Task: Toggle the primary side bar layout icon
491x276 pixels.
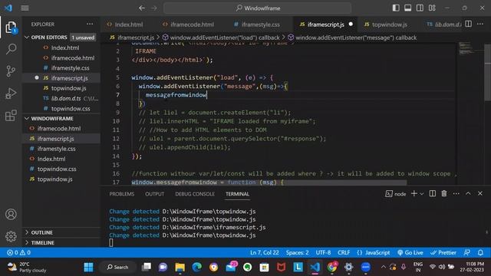Action: (x=396, y=8)
